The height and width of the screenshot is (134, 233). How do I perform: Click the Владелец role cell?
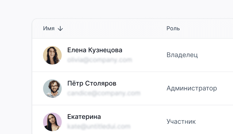[x=182, y=55]
